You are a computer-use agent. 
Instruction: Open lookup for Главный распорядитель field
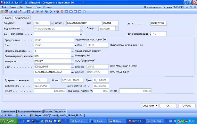coord(72,56)
